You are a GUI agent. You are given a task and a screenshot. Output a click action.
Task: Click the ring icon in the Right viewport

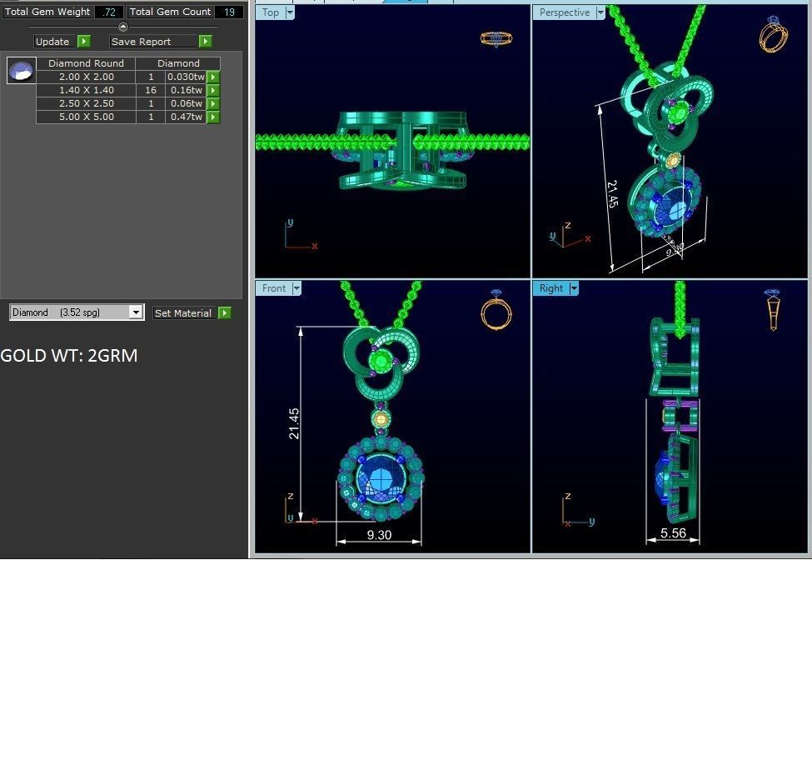[773, 310]
